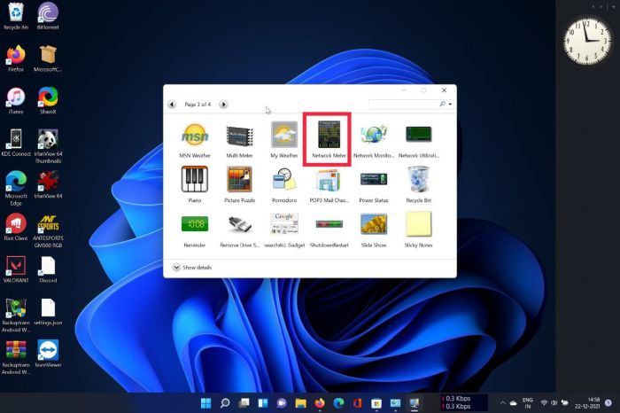Select the Sticky Notes gadget
The width and height of the screenshot is (620, 413).
(x=418, y=230)
